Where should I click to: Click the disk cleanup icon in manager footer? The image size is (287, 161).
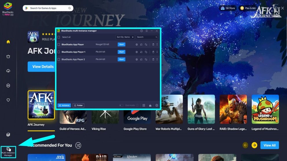tap(150, 106)
